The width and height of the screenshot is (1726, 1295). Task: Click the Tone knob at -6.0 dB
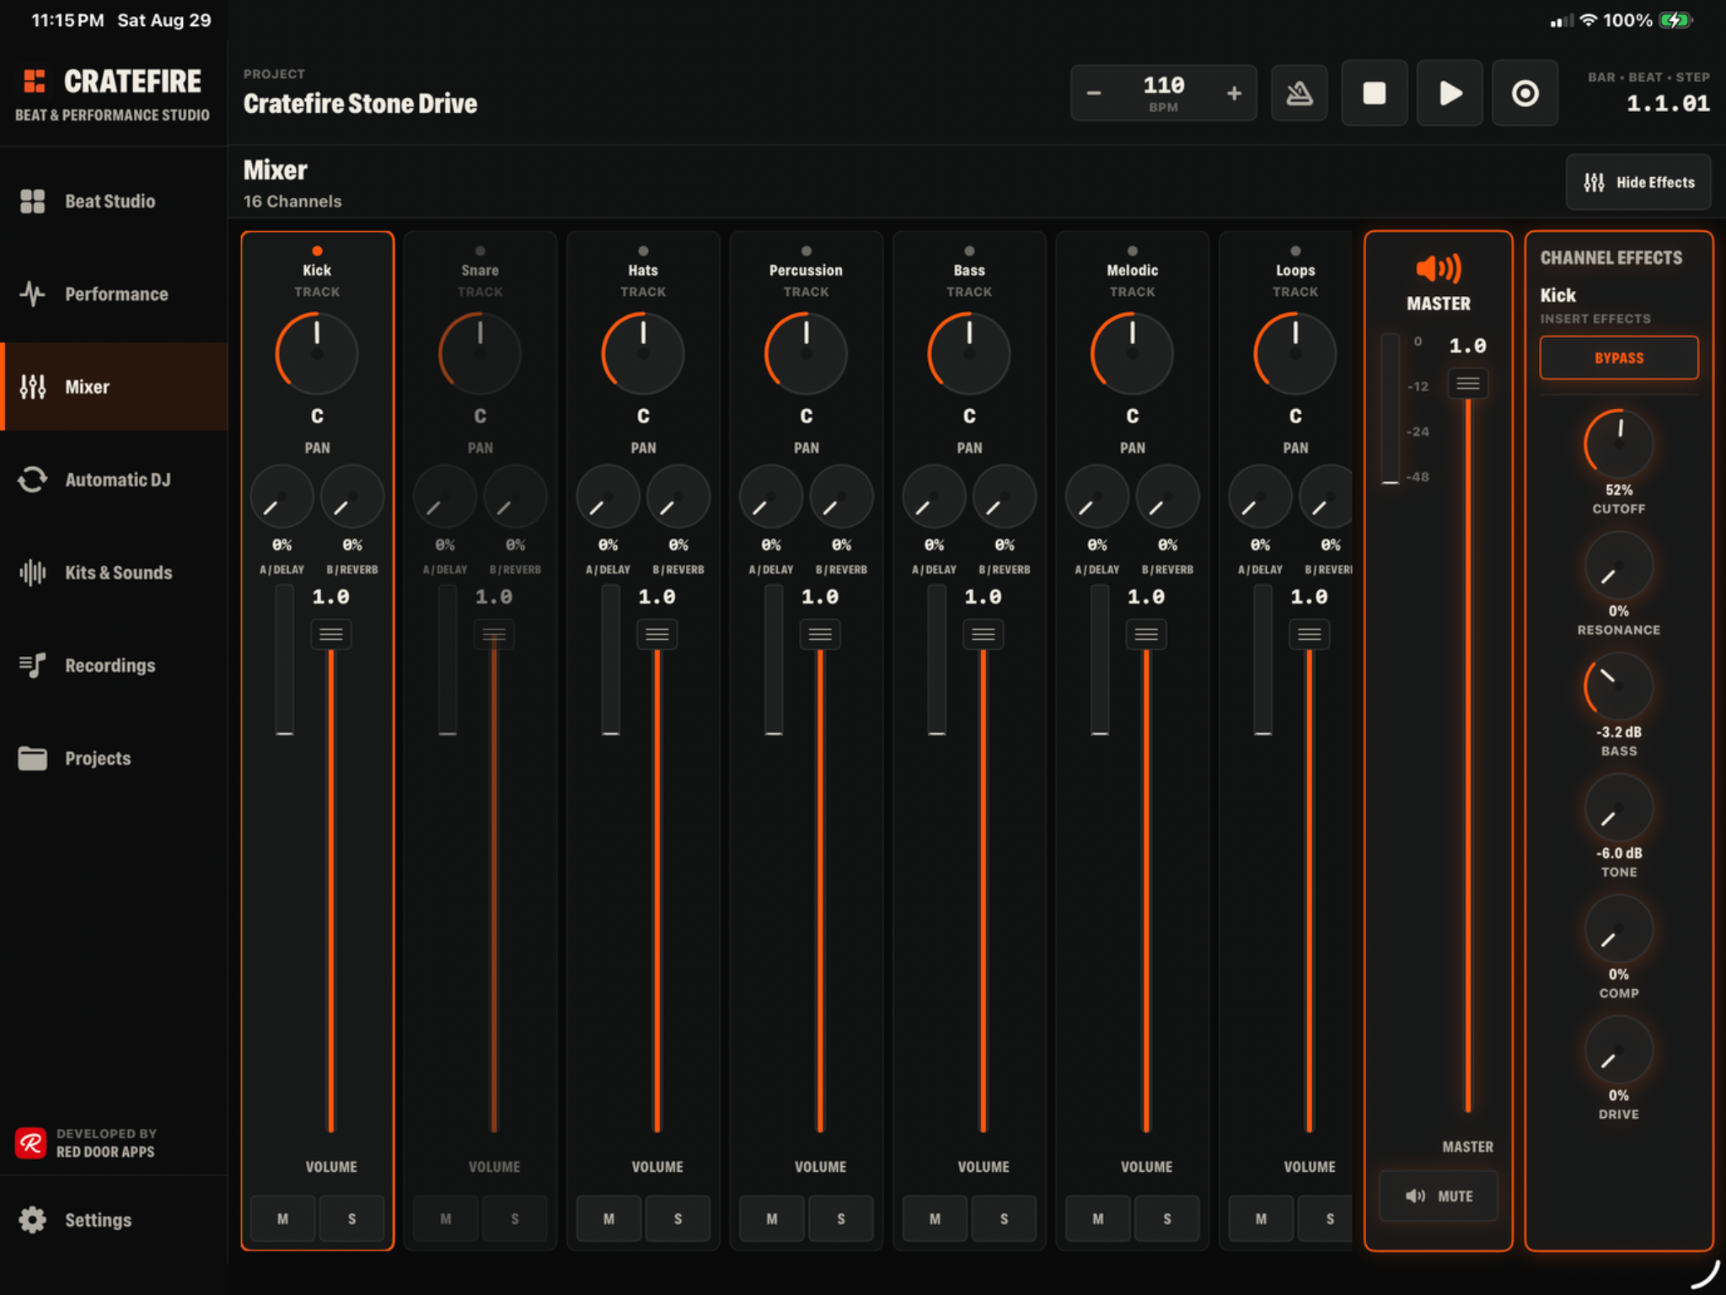pos(1619,808)
